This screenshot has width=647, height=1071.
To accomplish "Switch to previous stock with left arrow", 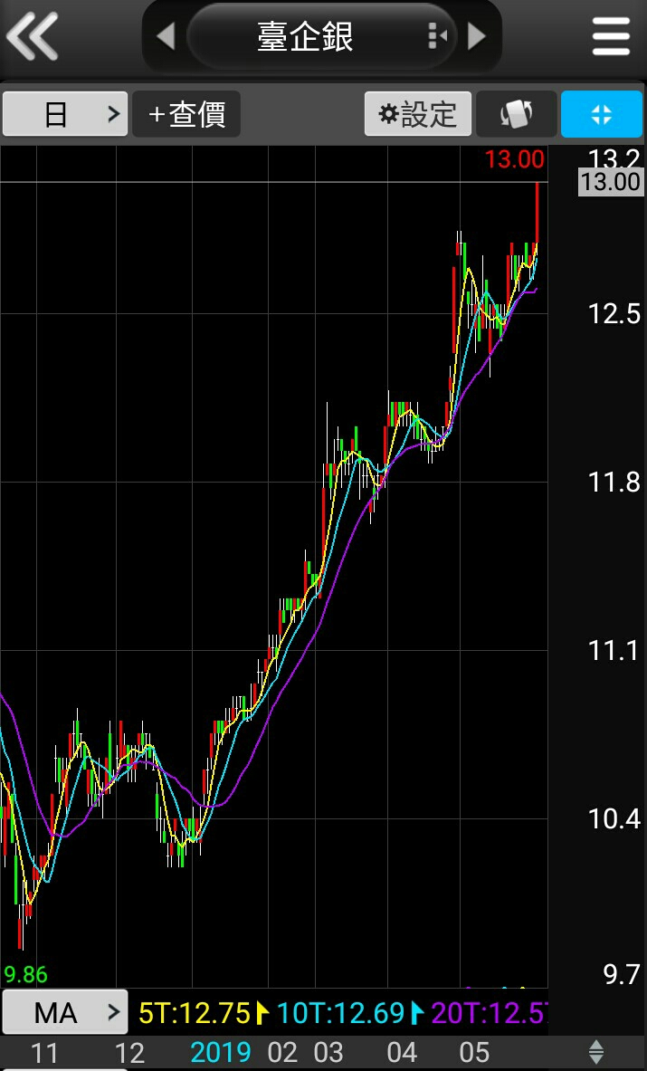I will point(166,35).
